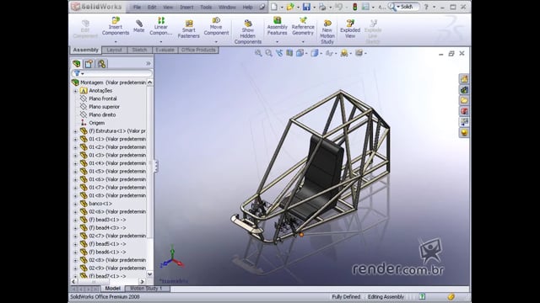Open the ConfigurationManager tab icon
This screenshot has width=540, height=303.
(101, 64)
